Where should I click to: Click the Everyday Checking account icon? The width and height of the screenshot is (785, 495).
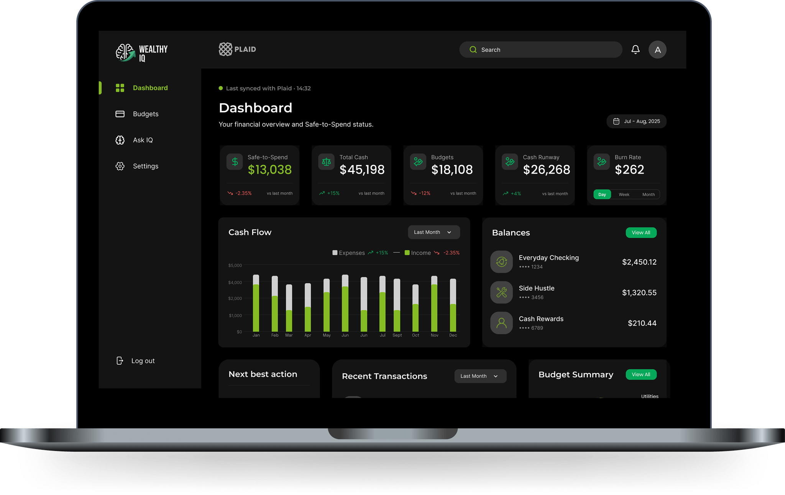(x=501, y=262)
